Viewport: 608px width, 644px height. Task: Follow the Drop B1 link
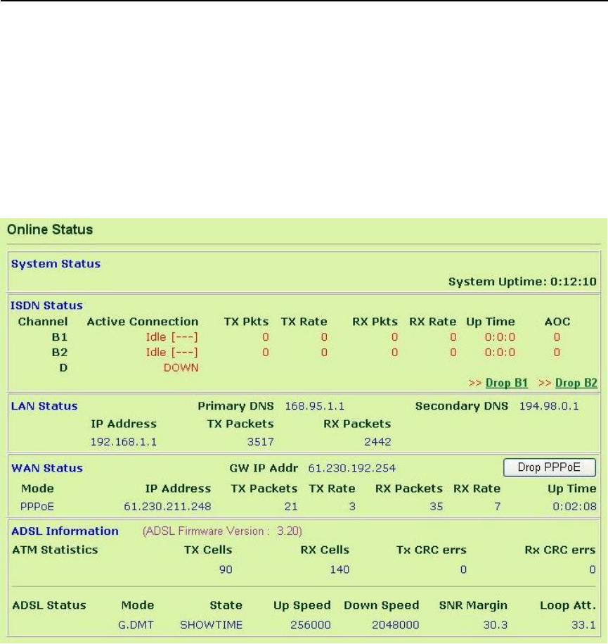(506, 383)
